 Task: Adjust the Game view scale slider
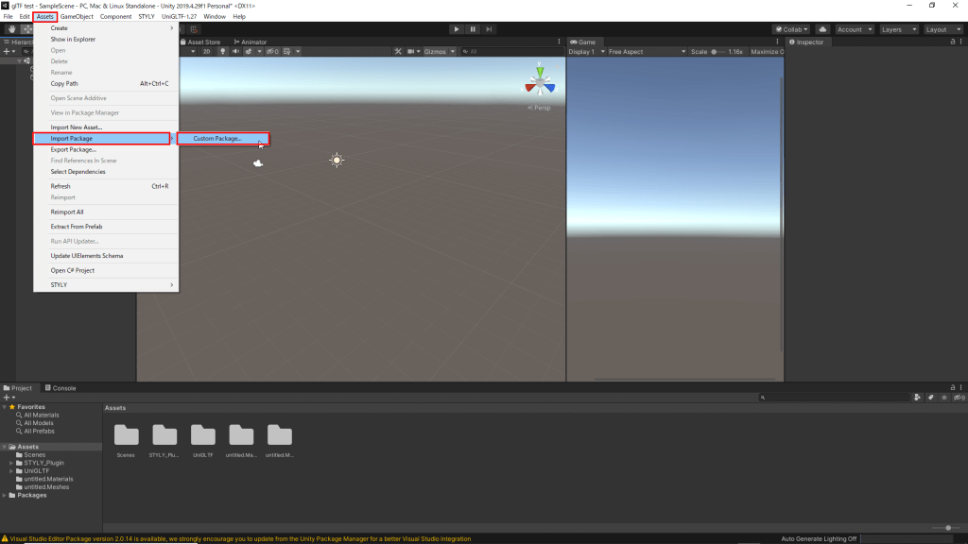pyautogui.click(x=714, y=51)
